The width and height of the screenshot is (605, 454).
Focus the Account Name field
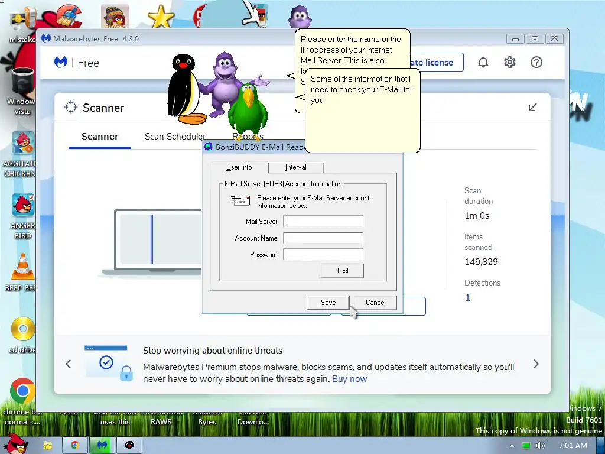323,238
